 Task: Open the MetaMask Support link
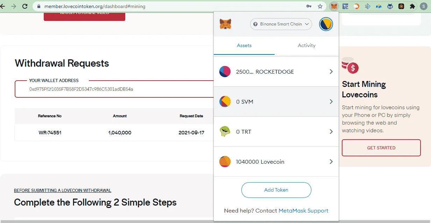tap(303, 211)
